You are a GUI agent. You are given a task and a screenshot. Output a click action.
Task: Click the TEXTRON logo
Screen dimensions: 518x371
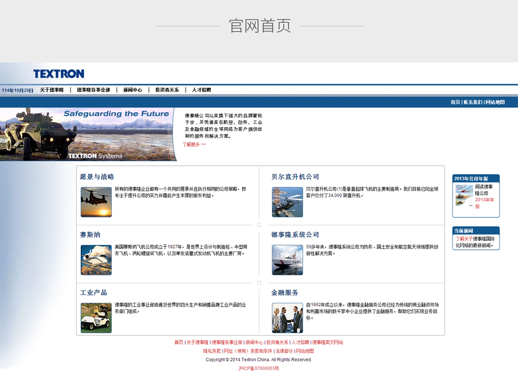[59, 73]
